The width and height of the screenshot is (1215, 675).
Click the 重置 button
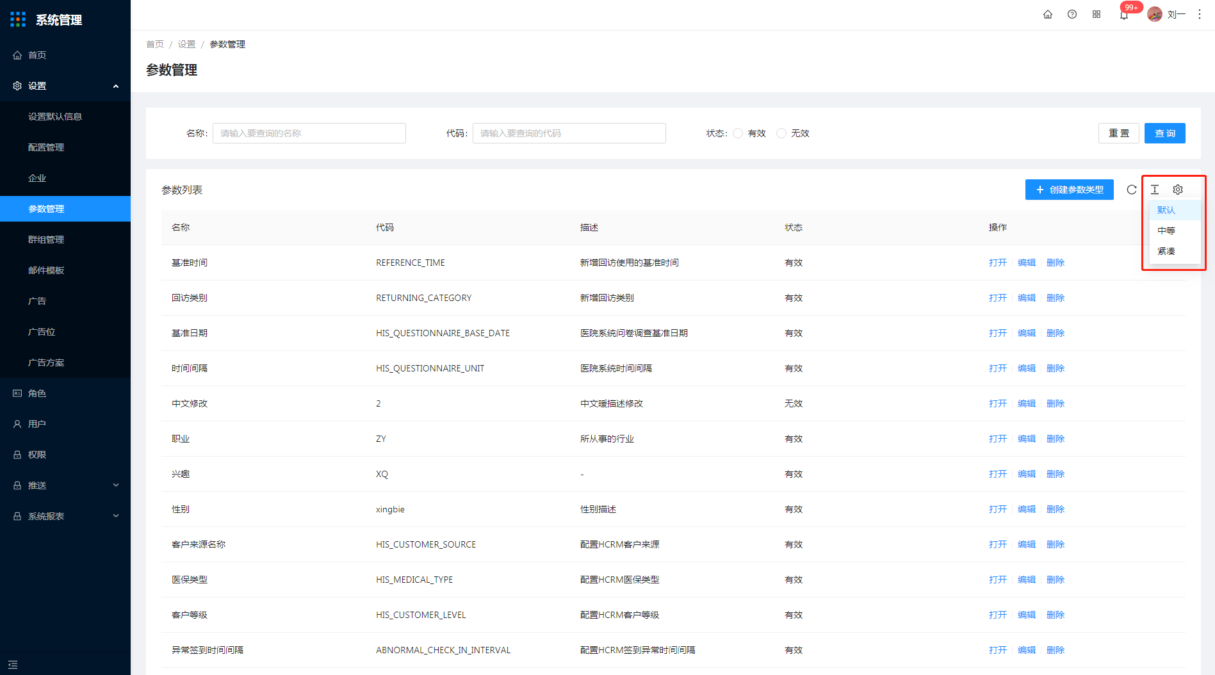point(1119,133)
